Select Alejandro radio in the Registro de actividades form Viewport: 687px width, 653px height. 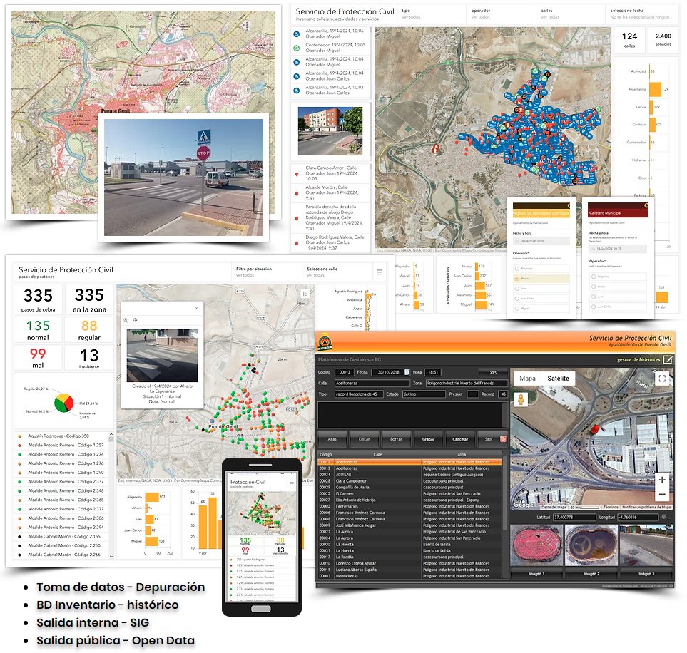(517, 269)
